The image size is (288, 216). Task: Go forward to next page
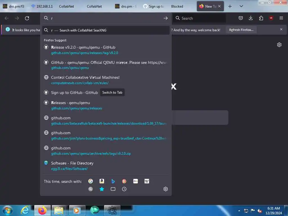[17, 18]
